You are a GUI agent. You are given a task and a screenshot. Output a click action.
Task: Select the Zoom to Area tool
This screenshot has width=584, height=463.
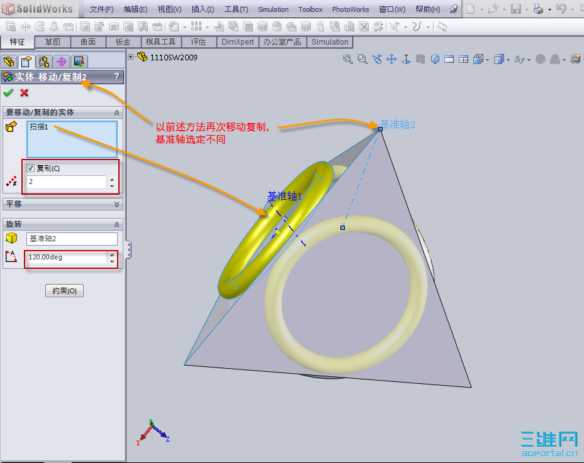point(362,59)
